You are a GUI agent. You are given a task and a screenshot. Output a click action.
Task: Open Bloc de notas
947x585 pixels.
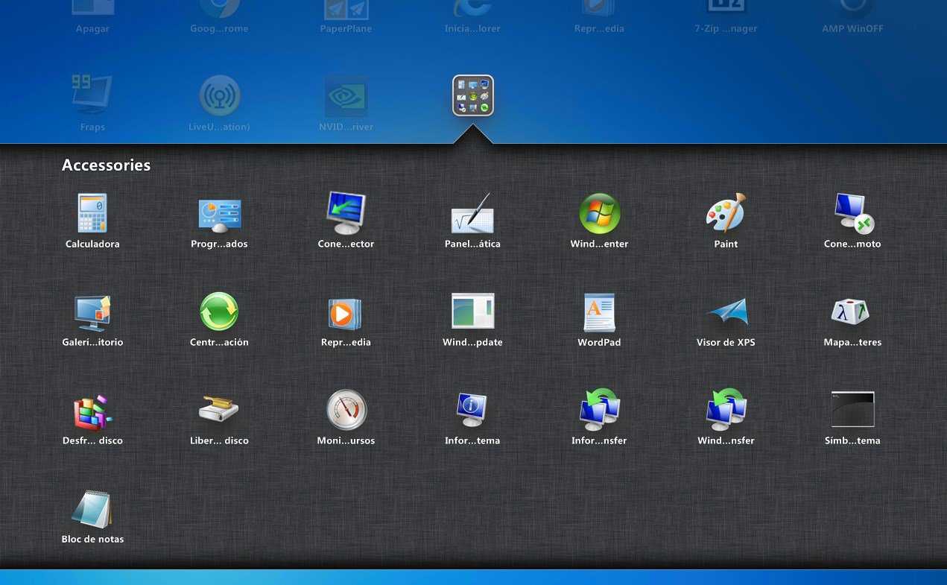point(92,509)
